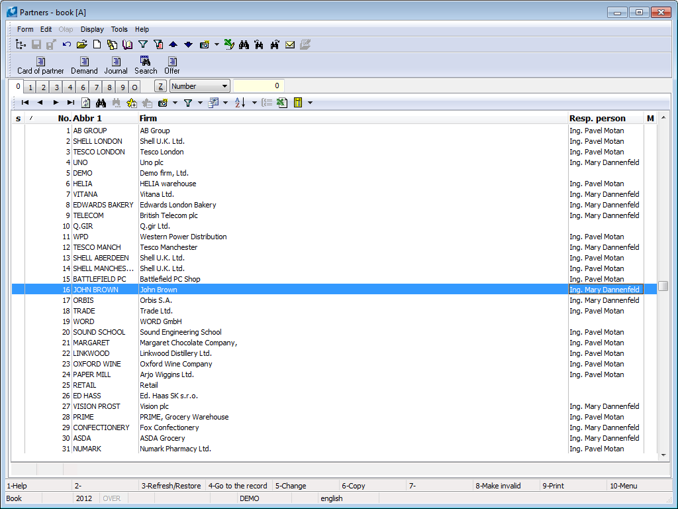Click 3-Refresh/Restore function key

[x=171, y=486]
